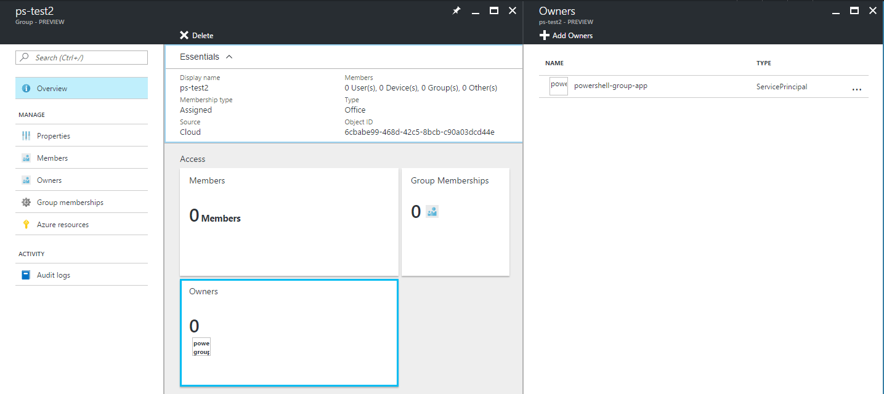884x394 pixels.
Task: Open the ellipsis menu for powershell-group-app
Action: (x=856, y=89)
